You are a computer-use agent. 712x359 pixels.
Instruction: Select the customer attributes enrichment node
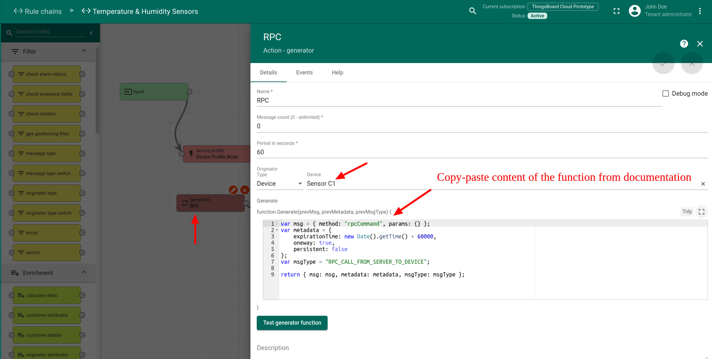[47, 315]
